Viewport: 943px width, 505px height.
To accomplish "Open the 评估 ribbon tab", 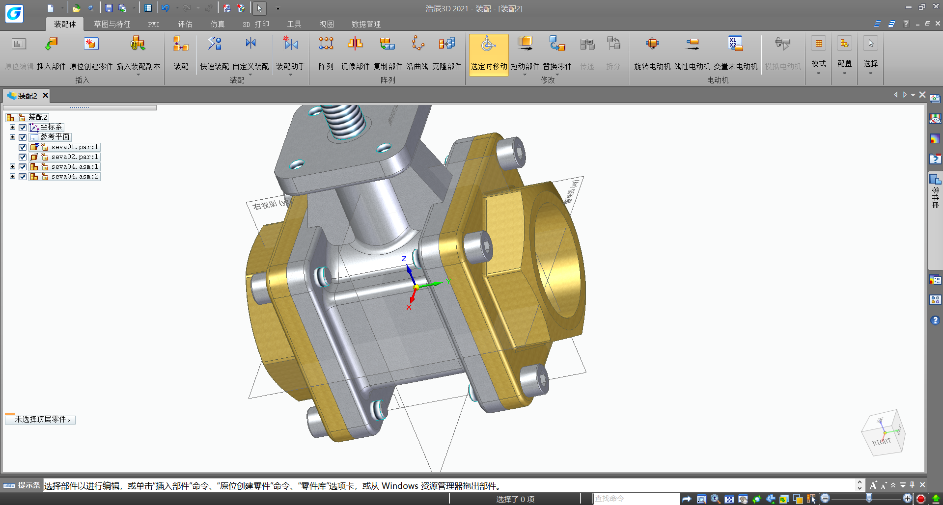I will (x=185, y=24).
